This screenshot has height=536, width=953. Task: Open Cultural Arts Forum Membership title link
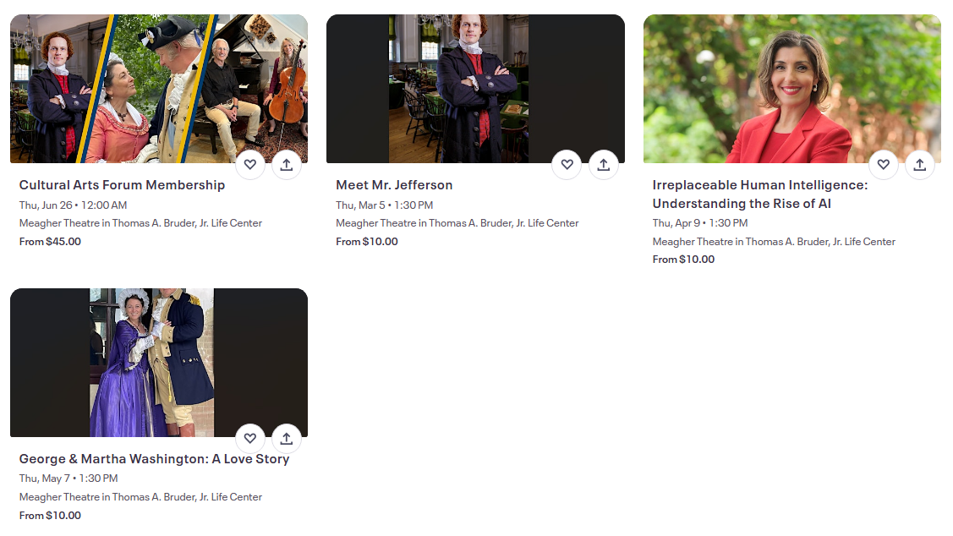point(122,185)
